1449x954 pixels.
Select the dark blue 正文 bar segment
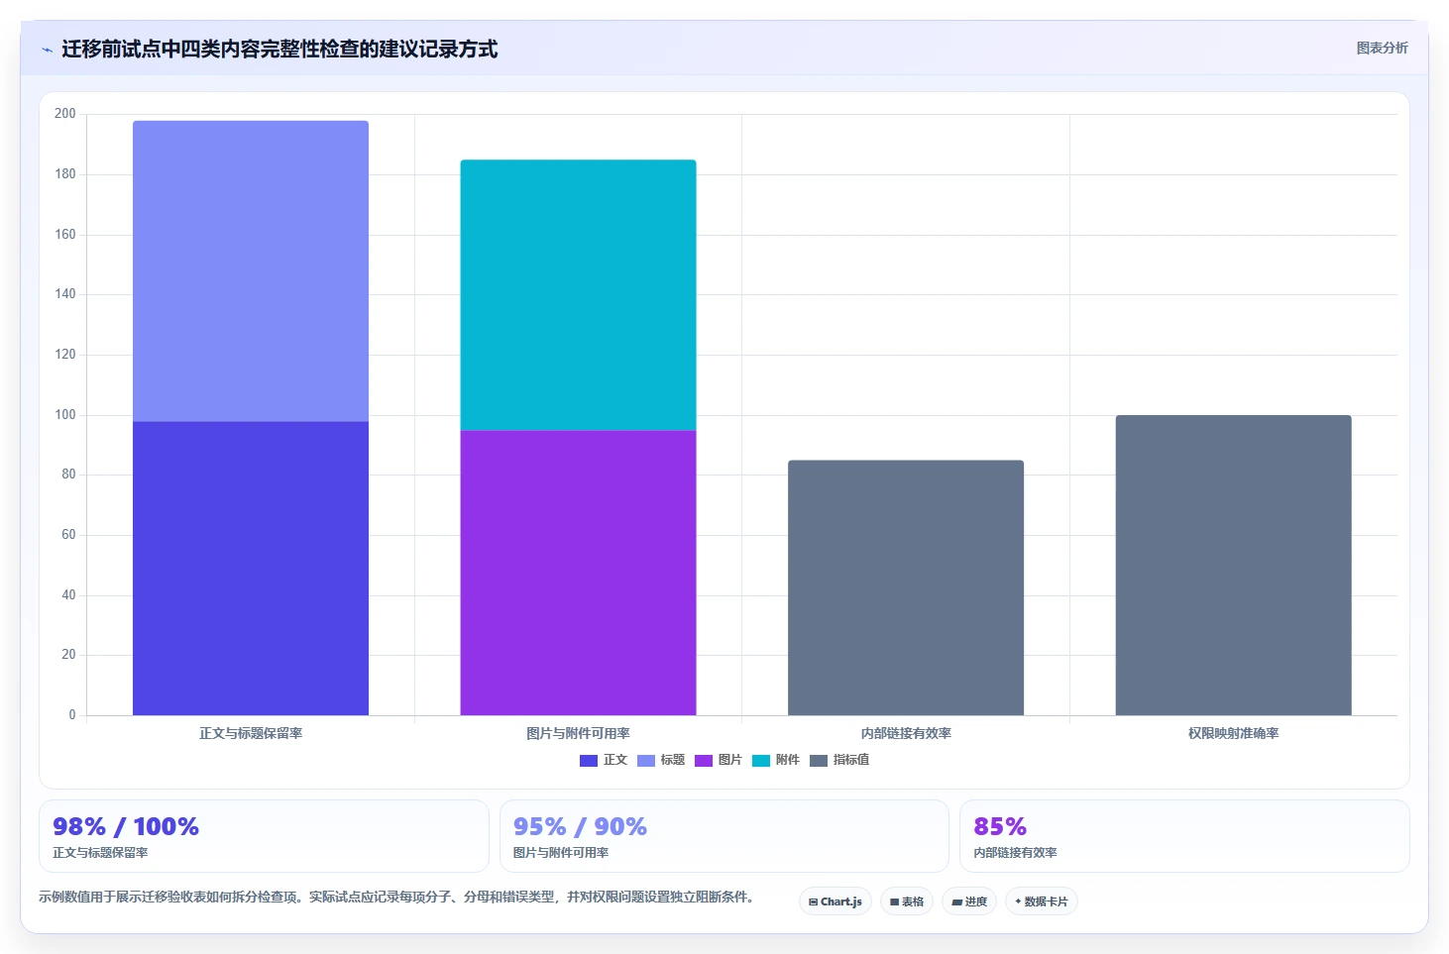point(251,568)
